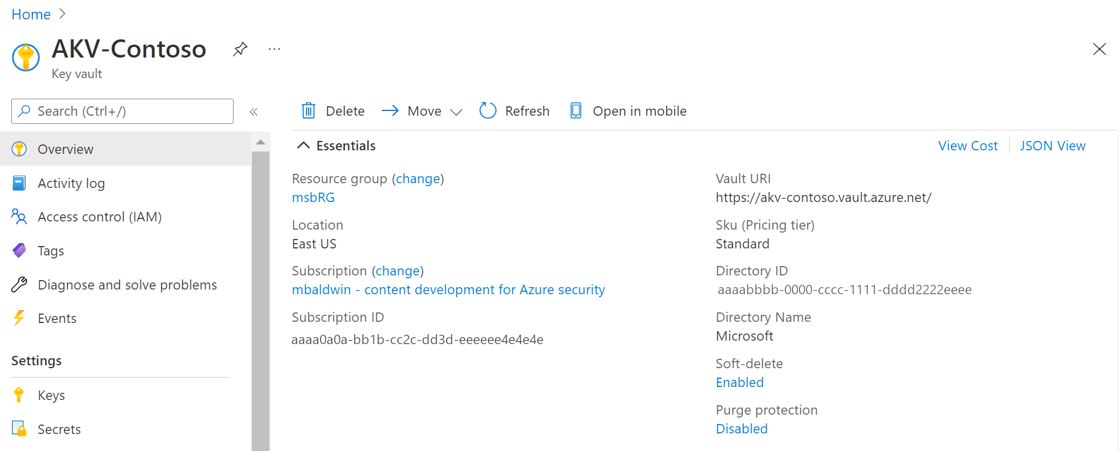1119x451 pixels.
Task: Open View Cost link
Action: click(x=968, y=146)
